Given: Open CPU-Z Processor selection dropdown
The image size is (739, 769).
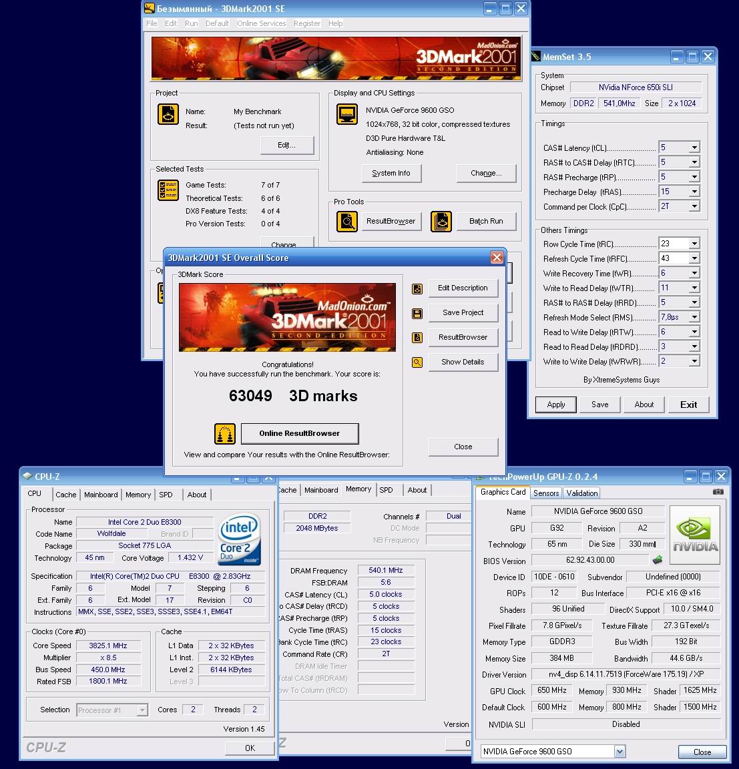Looking at the screenshot, I should coord(142,710).
